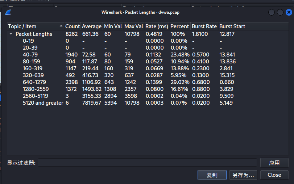Screen dimensions: 294x184
Task: Click the Close button
Action: tap(274, 175)
